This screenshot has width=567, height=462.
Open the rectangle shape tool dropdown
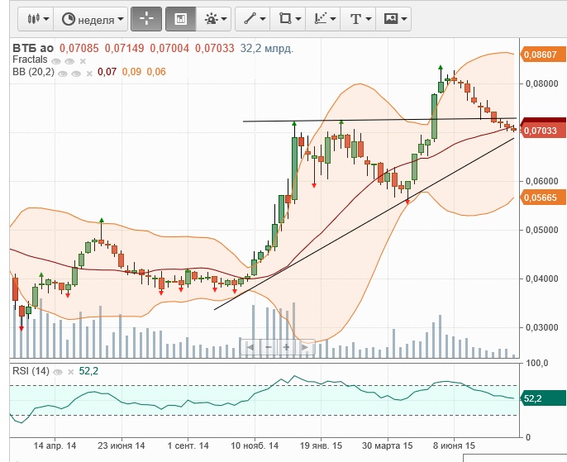pyautogui.click(x=288, y=19)
